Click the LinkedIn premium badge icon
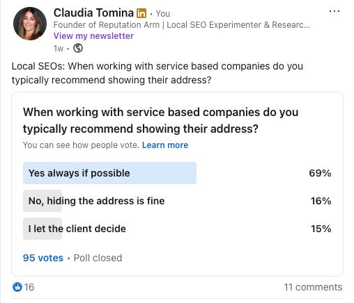 click(x=141, y=13)
